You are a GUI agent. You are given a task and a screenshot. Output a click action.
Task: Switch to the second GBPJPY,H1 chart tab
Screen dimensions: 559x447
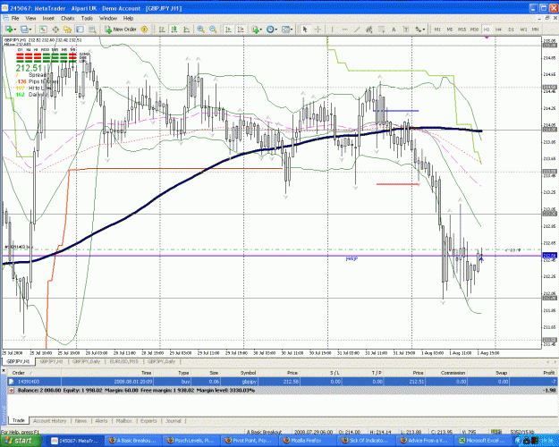[x=51, y=361]
